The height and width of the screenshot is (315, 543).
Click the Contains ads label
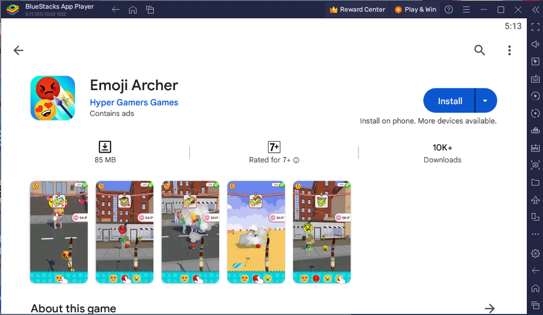[x=112, y=113]
